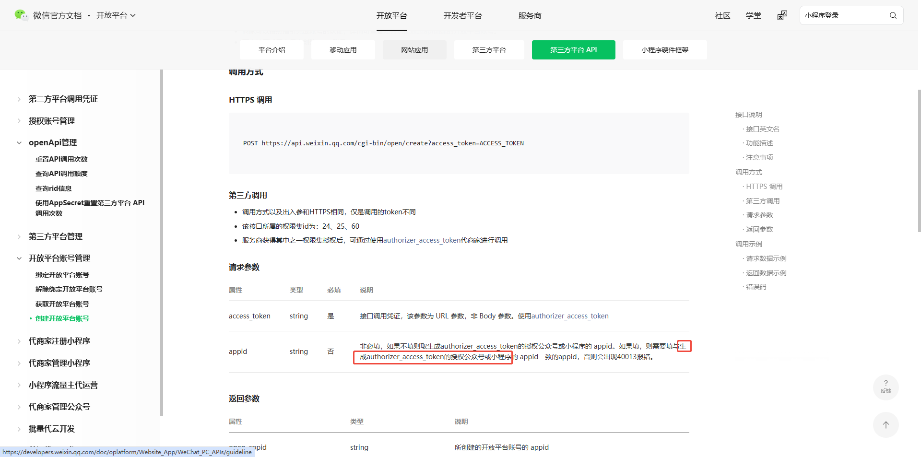Open the translate language icon
The height and width of the screenshot is (457, 921).
[782, 15]
